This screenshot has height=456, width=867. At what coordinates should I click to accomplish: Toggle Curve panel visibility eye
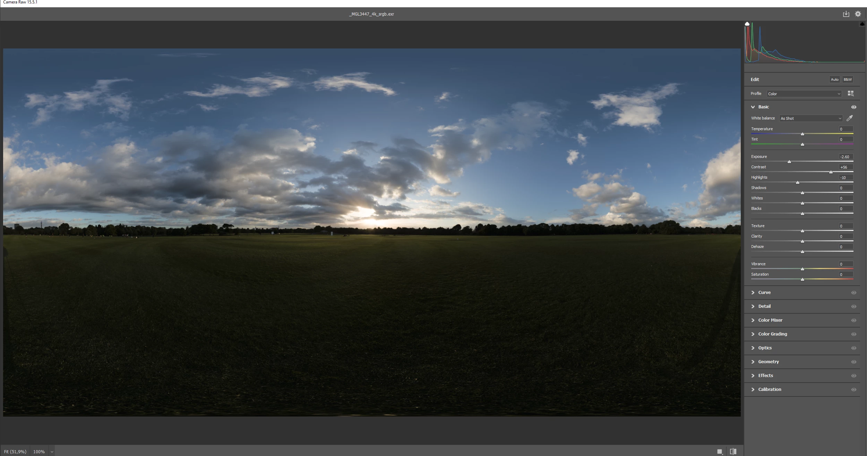pyautogui.click(x=853, y=293)
